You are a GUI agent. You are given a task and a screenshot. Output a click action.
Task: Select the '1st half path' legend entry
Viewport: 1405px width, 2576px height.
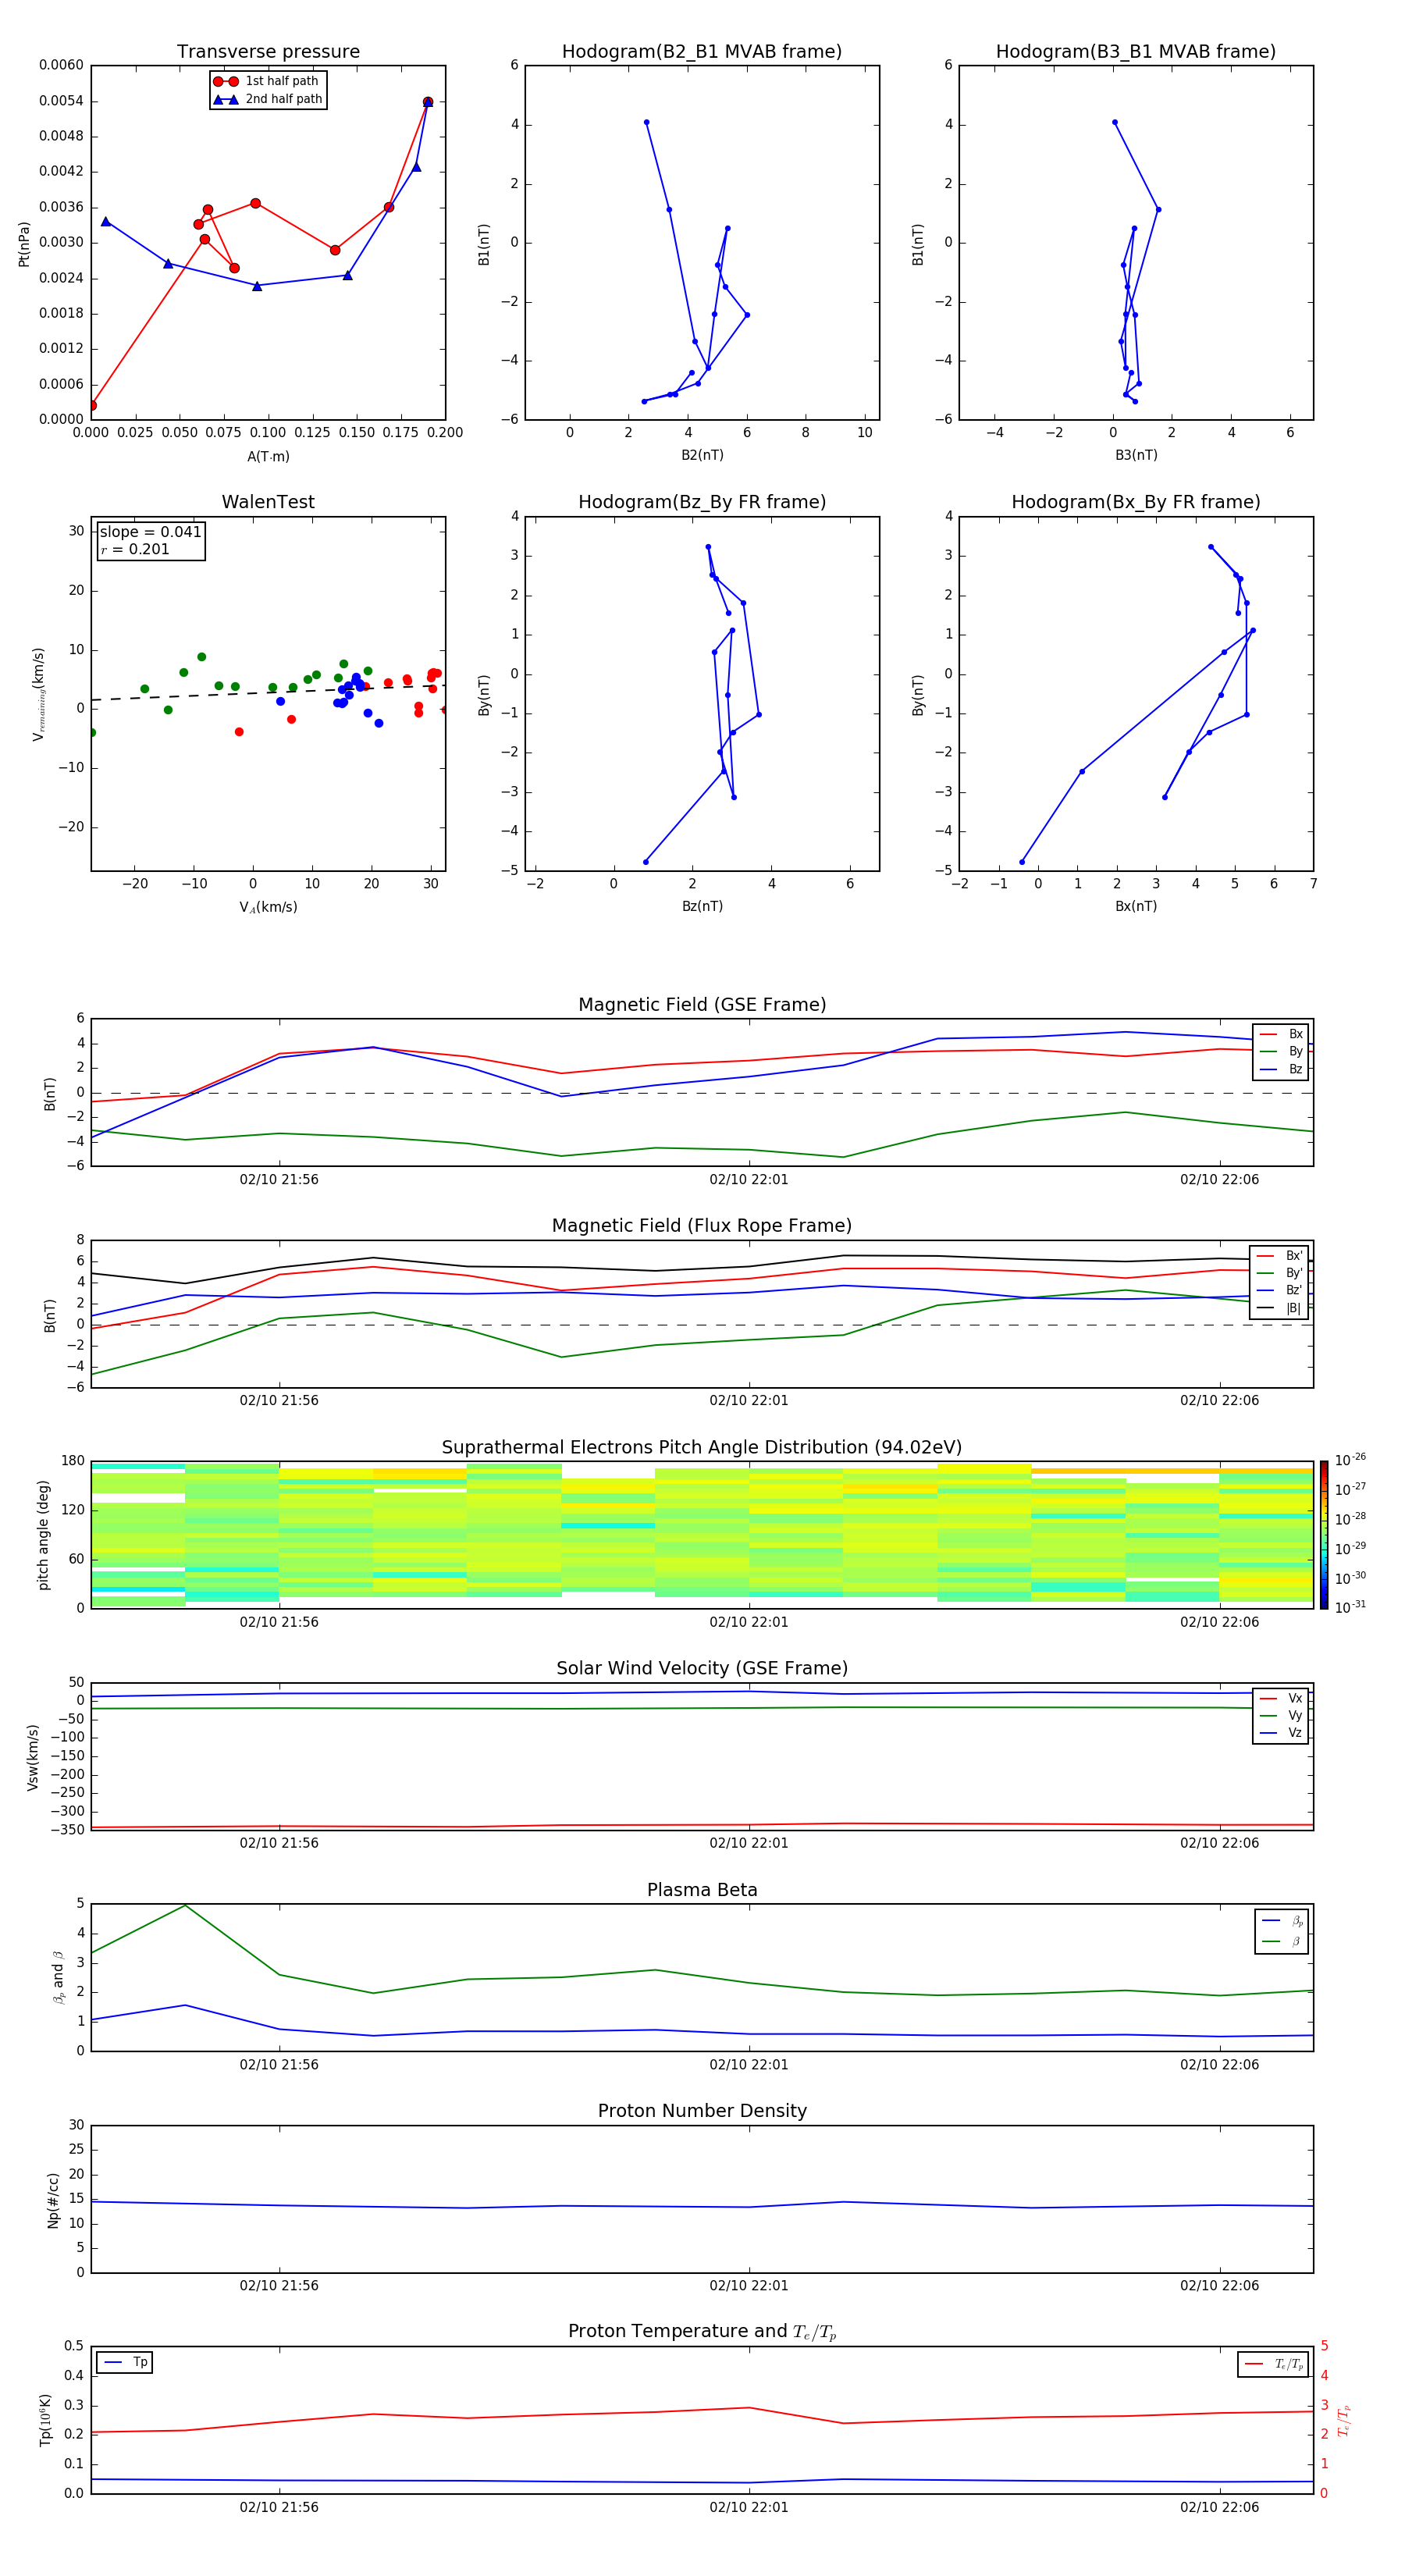267,81
